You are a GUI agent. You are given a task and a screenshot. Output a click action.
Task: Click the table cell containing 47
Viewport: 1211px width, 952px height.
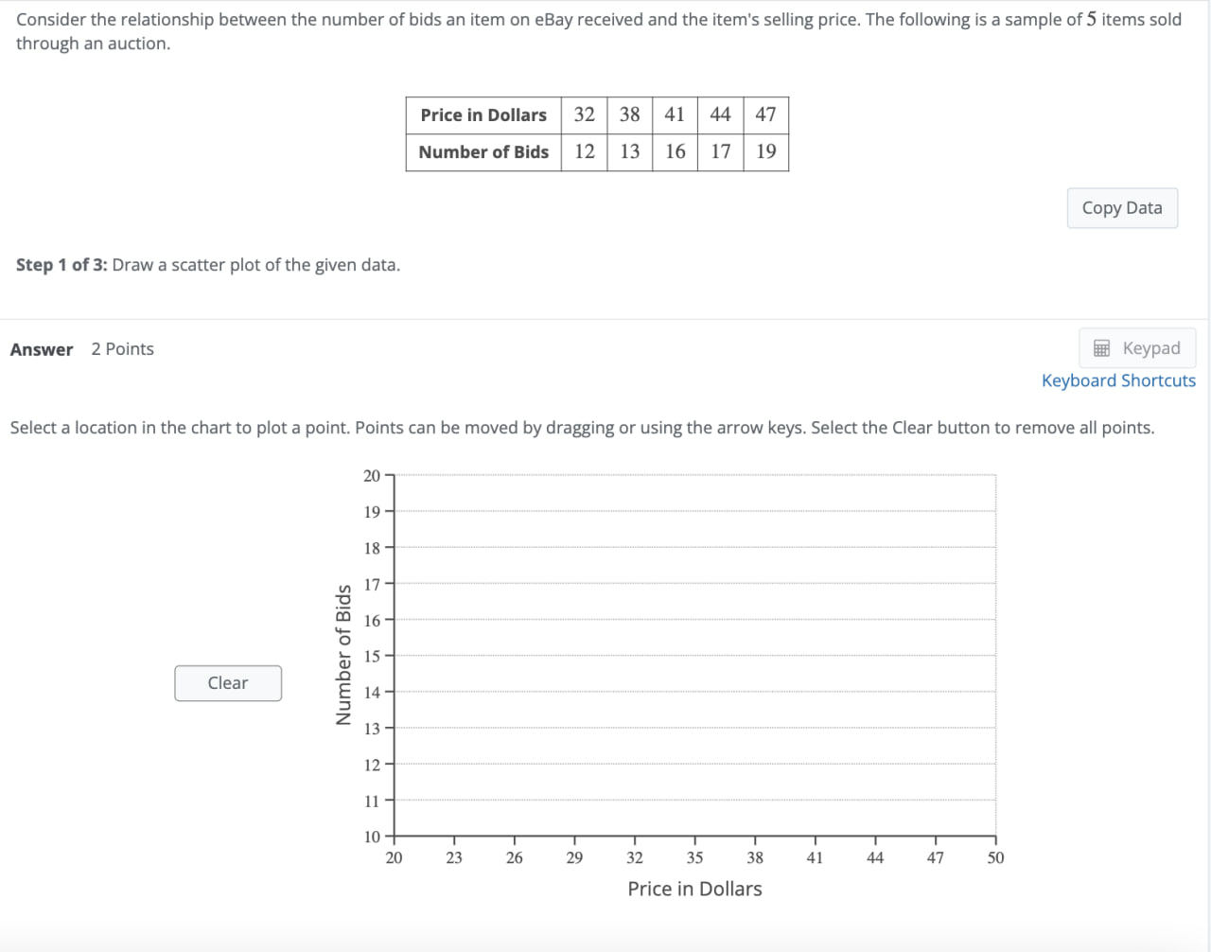pyautogui.click(x=765, y=115)
